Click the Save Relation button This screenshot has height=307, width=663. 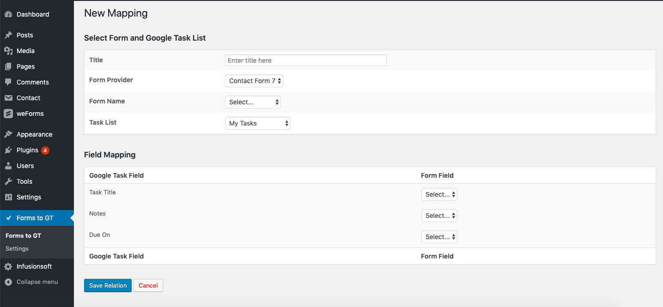108,285
